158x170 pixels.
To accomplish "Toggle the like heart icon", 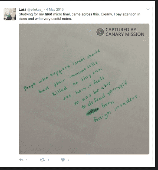I will pos(63,160).
